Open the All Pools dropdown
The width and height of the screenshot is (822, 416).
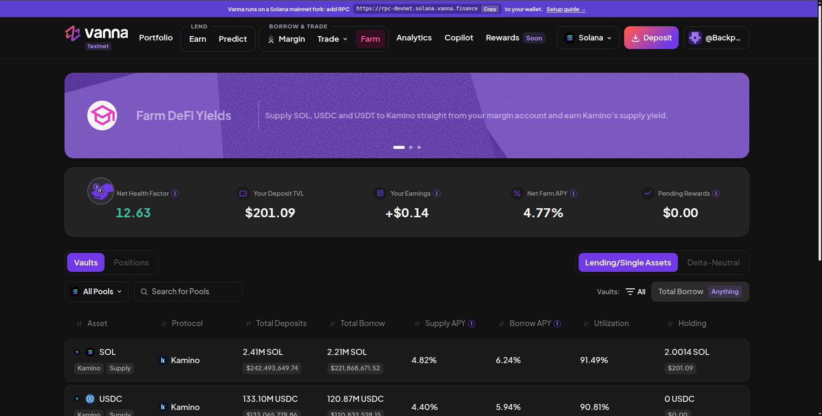[96, 292]
